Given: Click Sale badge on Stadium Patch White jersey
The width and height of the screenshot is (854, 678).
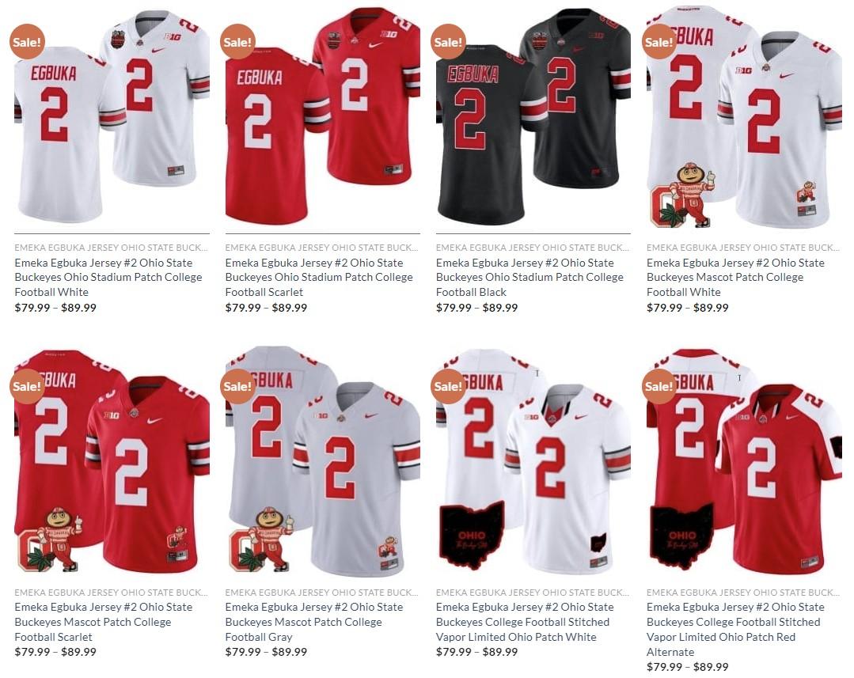Looking at the screenshot, I should point(27,41).
